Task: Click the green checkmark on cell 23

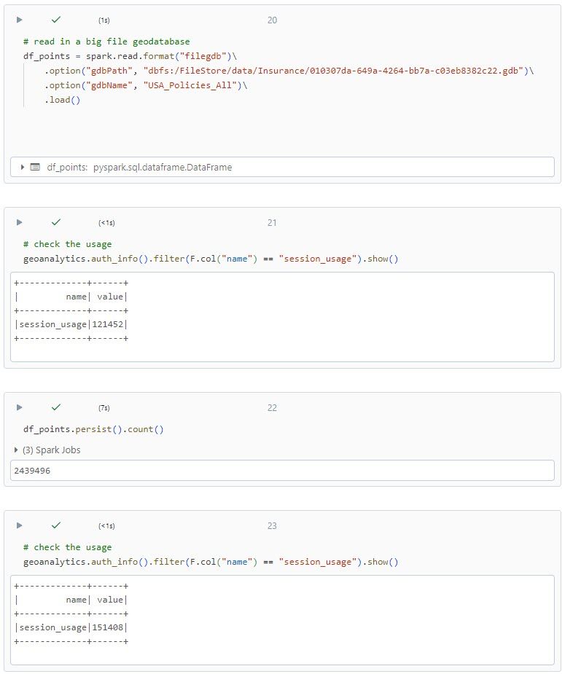Action: 56,525
